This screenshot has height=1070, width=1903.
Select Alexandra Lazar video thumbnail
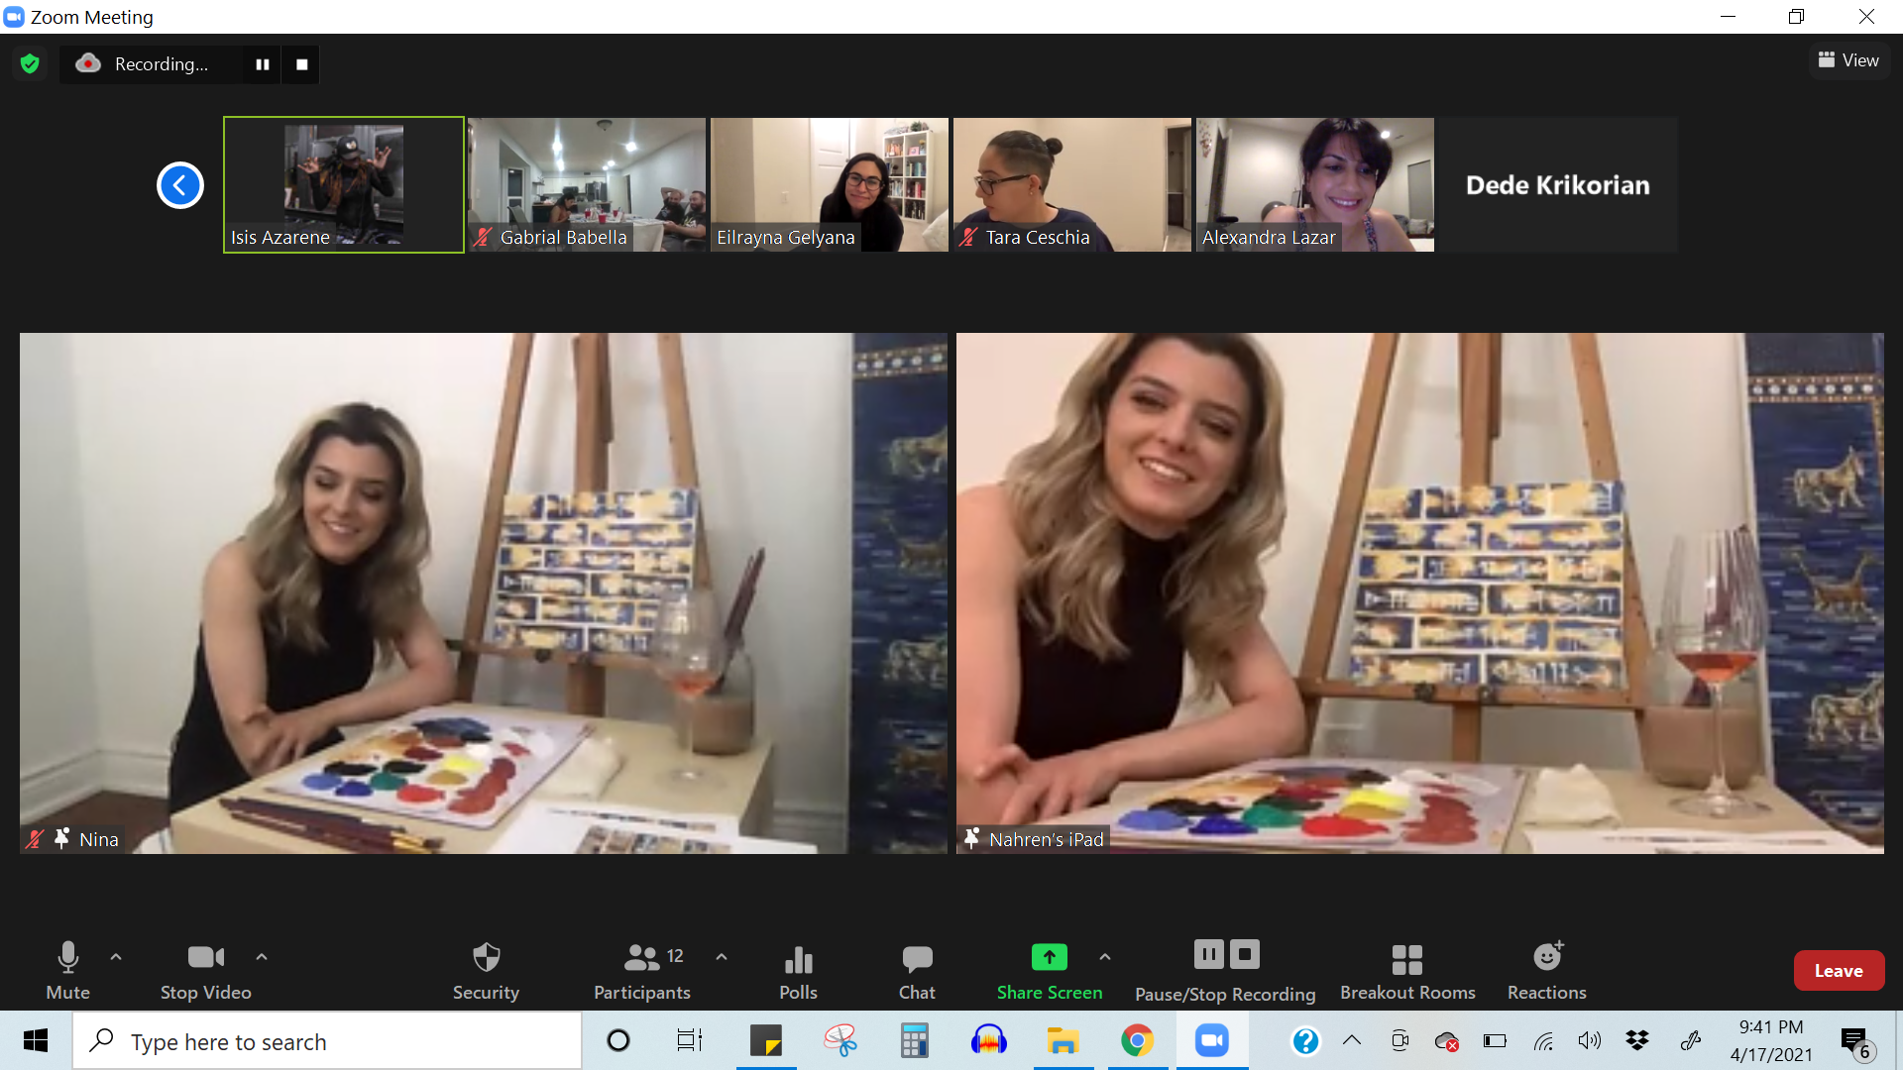[x=1315, y=184]
